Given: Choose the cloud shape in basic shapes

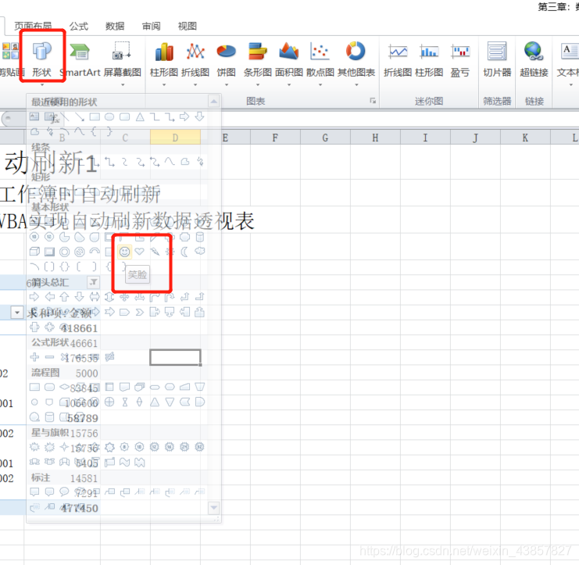Looking at the screenshot, I should click(200, 251).
